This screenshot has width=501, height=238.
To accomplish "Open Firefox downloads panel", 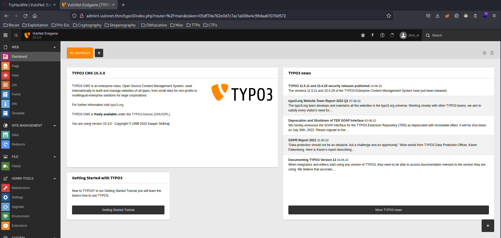I will click(x=438, y=16).
